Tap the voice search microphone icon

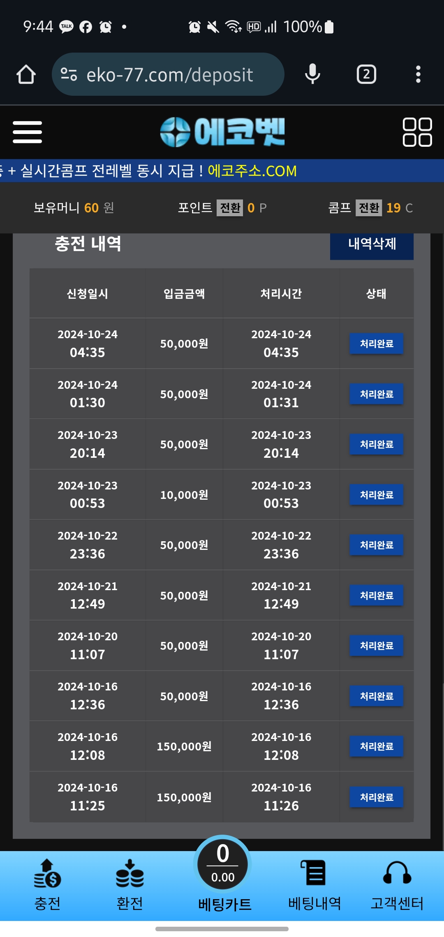coord(312,74)
